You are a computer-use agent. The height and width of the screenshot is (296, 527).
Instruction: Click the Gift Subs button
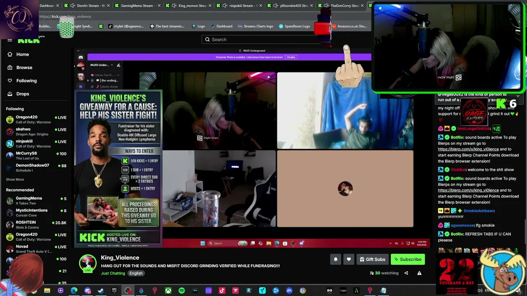tap(372, 259)
